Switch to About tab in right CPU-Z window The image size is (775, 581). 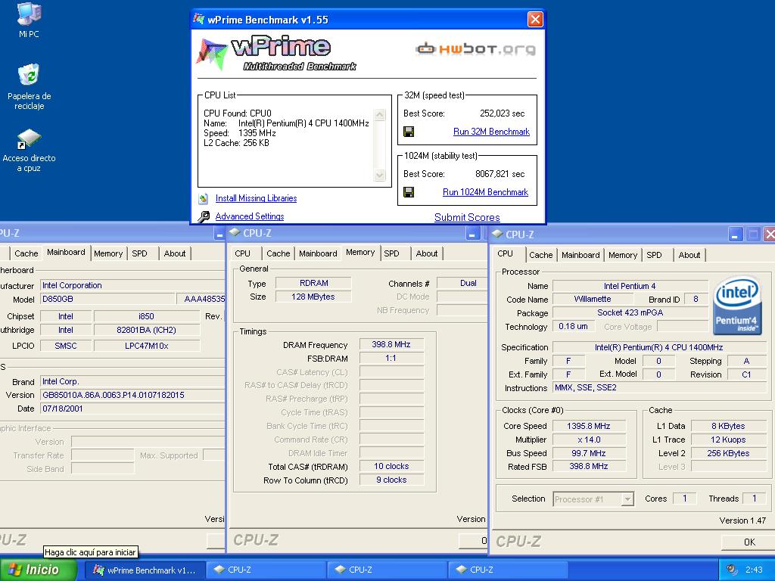689,255
